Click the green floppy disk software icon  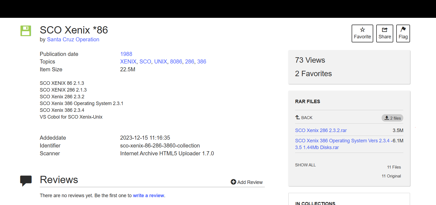tap(26, 31)
